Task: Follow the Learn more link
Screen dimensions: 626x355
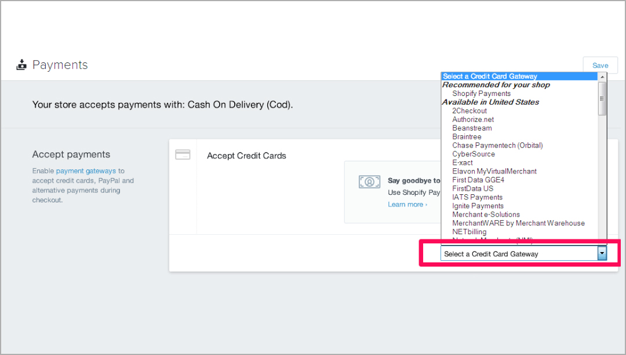Action: [x=407, y=205]
